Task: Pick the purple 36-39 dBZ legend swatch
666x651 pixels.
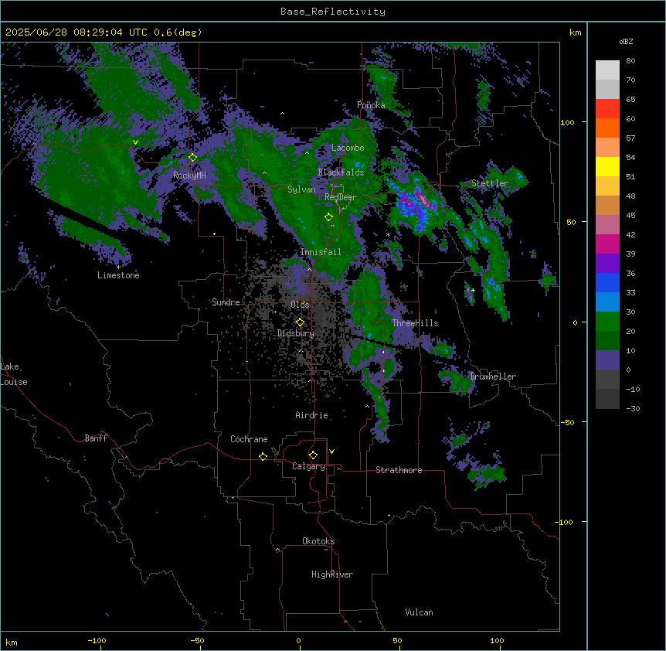Action: (x=607, y=264)
